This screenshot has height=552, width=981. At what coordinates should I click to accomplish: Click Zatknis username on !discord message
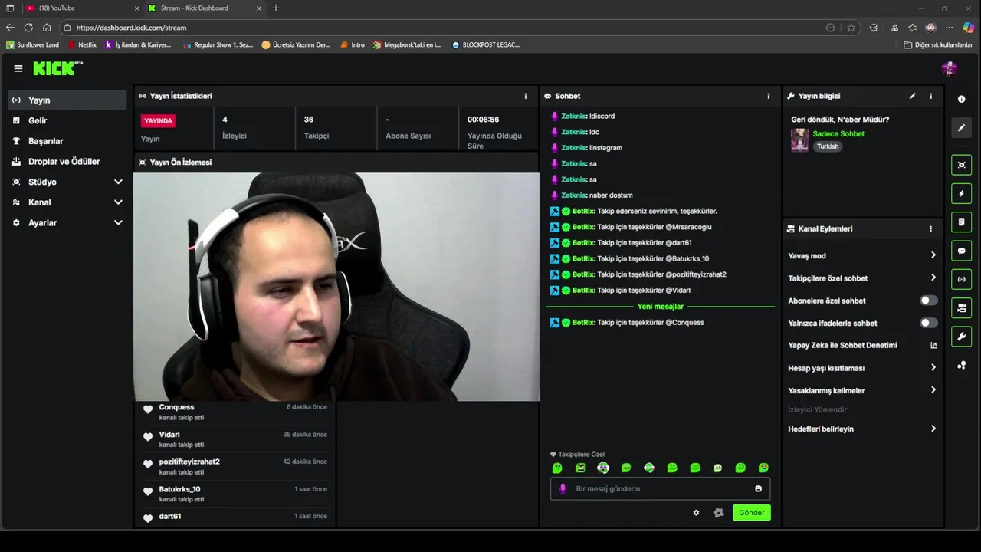pyautogui.click(x=574, y=116)
